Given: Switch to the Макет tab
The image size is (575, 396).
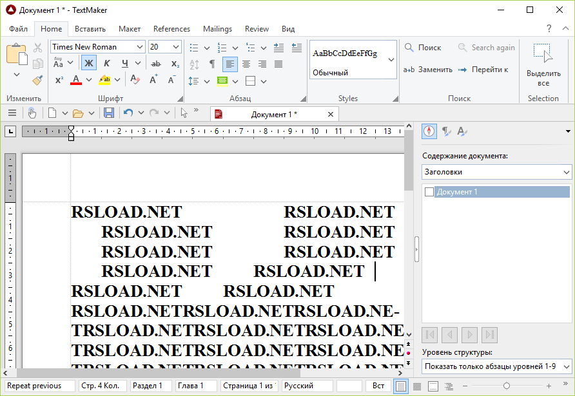Looking at the screenshot, I should (x=130, y=28).
